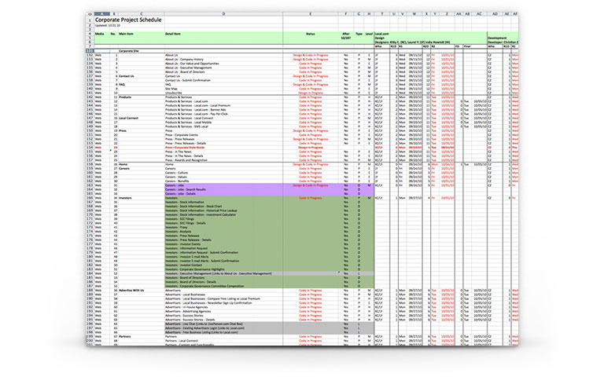Click the 'Investors - Analysts' cell
Image resolution: width=604 pixels, height=377 pixels.
[178, 232]
